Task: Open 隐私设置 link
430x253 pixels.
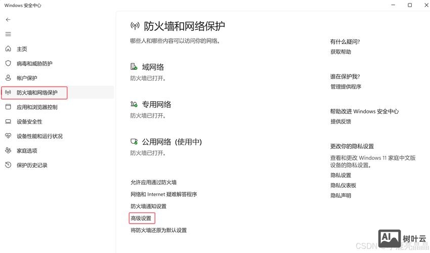Action: (340, 176)
